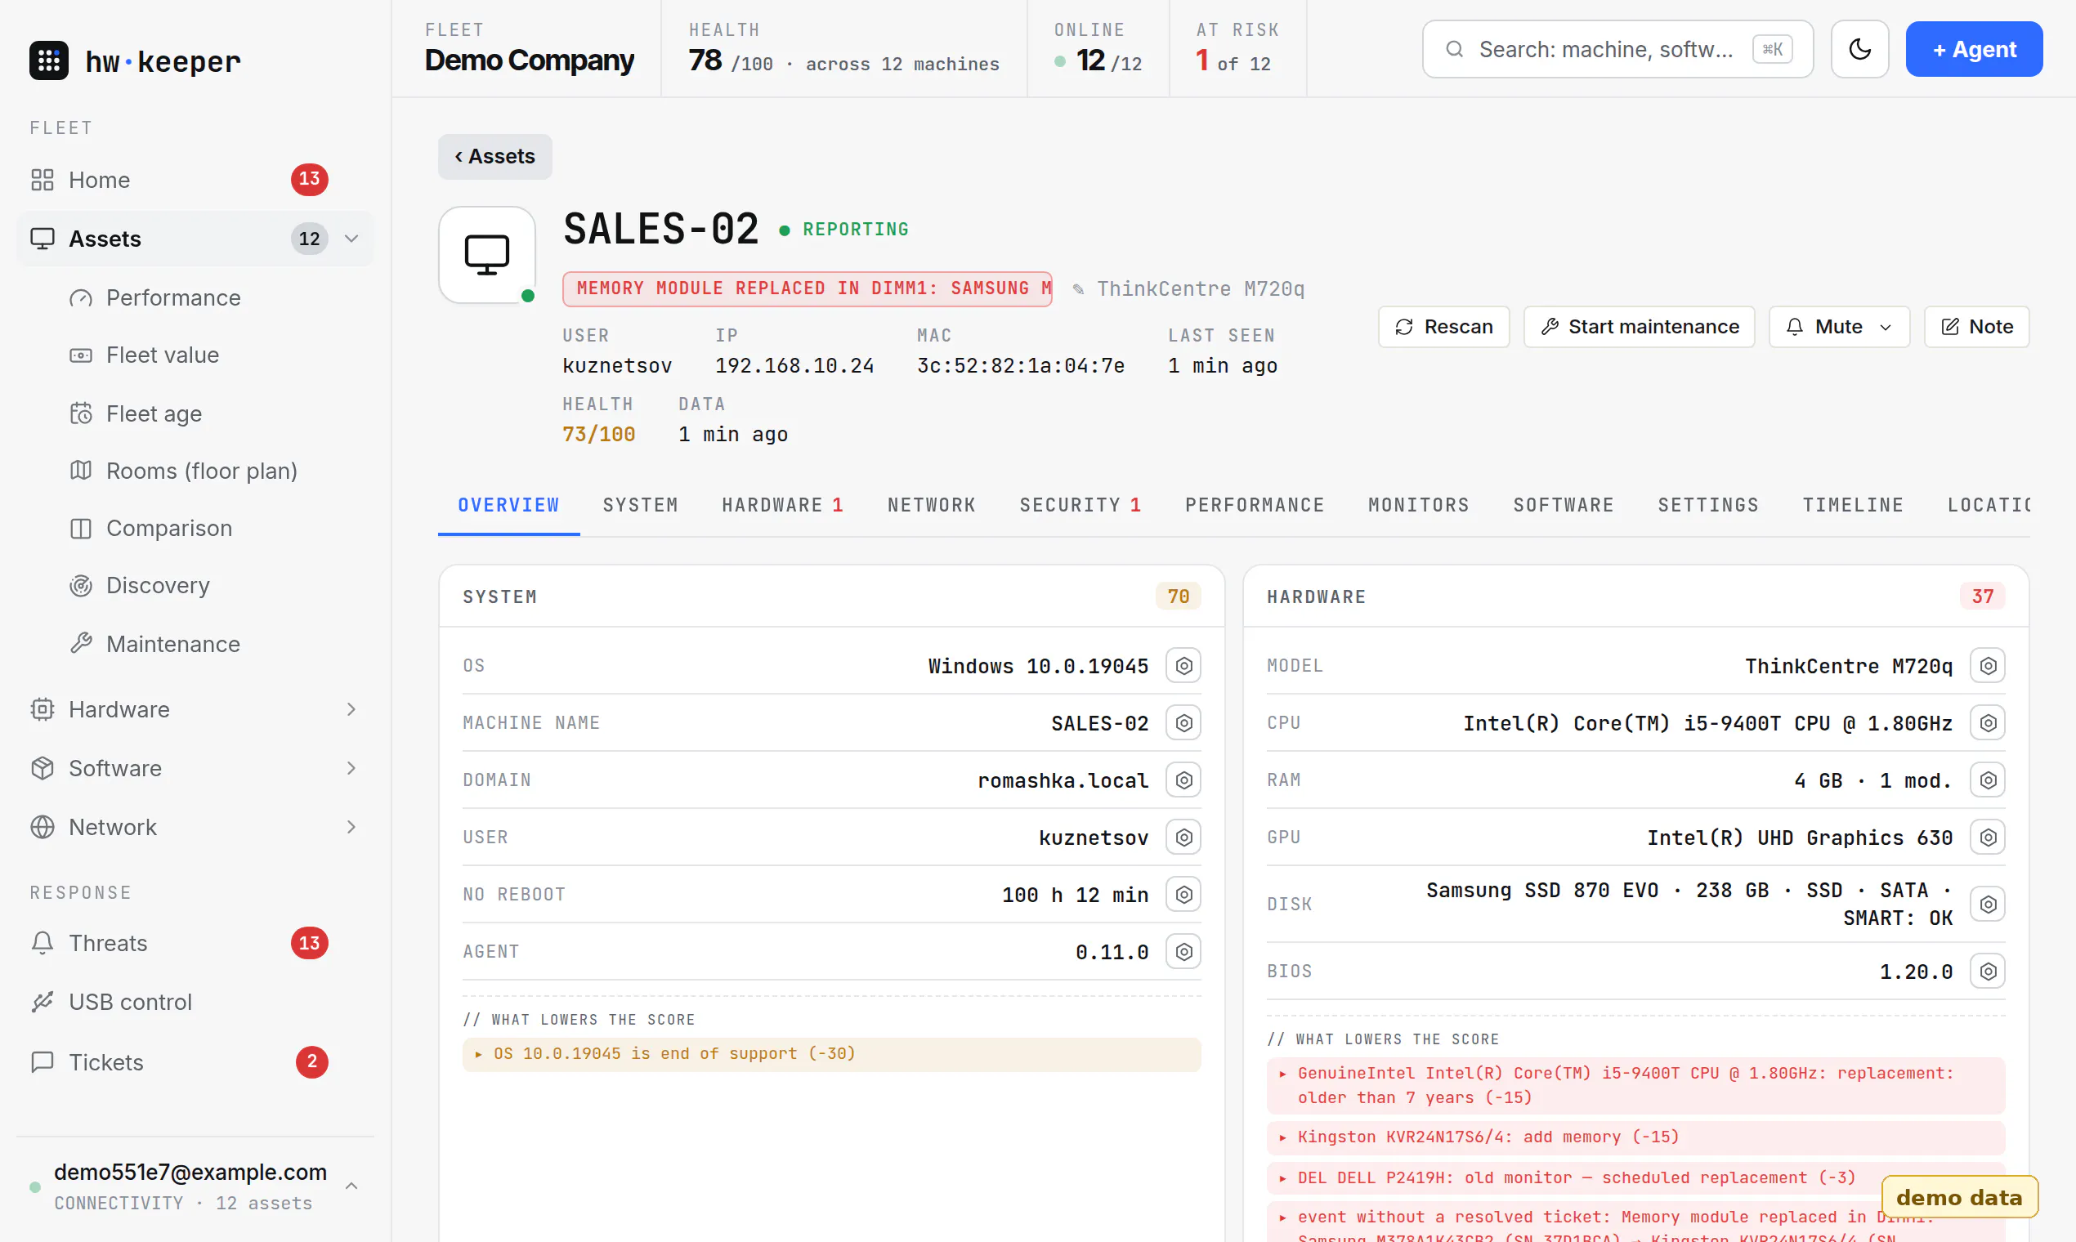This screenshot has width=2076, height=1242.
Task: Click the memory module replaced alert badge
Action: tap(807, 288)
